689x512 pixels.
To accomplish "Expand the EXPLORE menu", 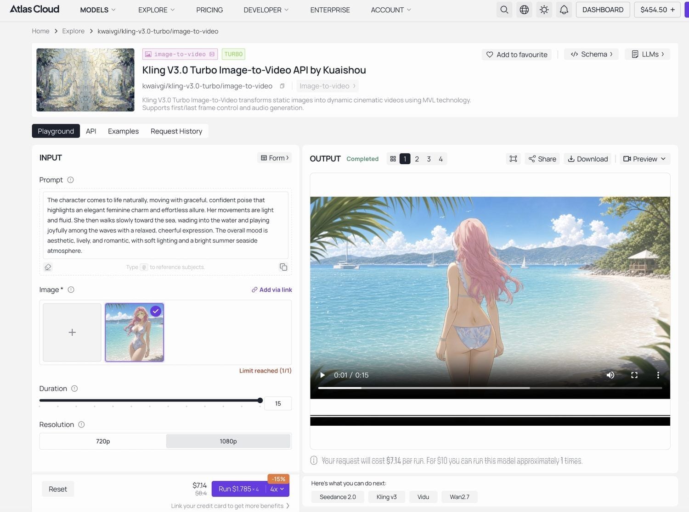I will point(157,10).
